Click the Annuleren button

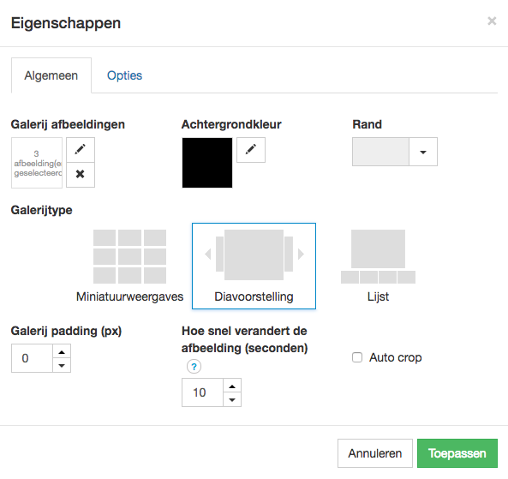375,453
